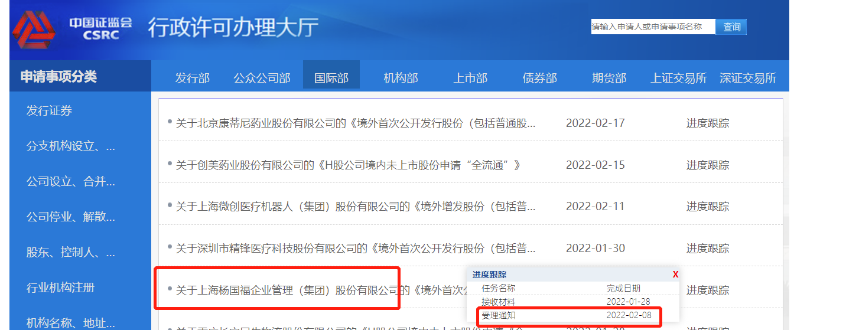Click 接收材料 in the progress popup
Image resolution: width=846 pixels, height=330 pixels.
499,302
